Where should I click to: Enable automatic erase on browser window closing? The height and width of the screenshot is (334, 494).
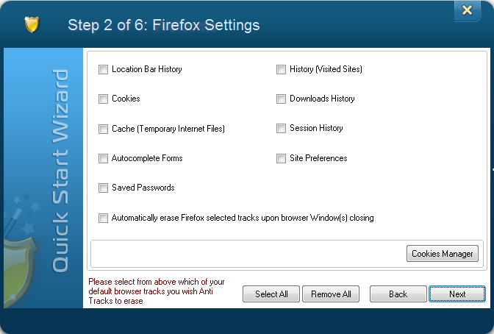103,218
